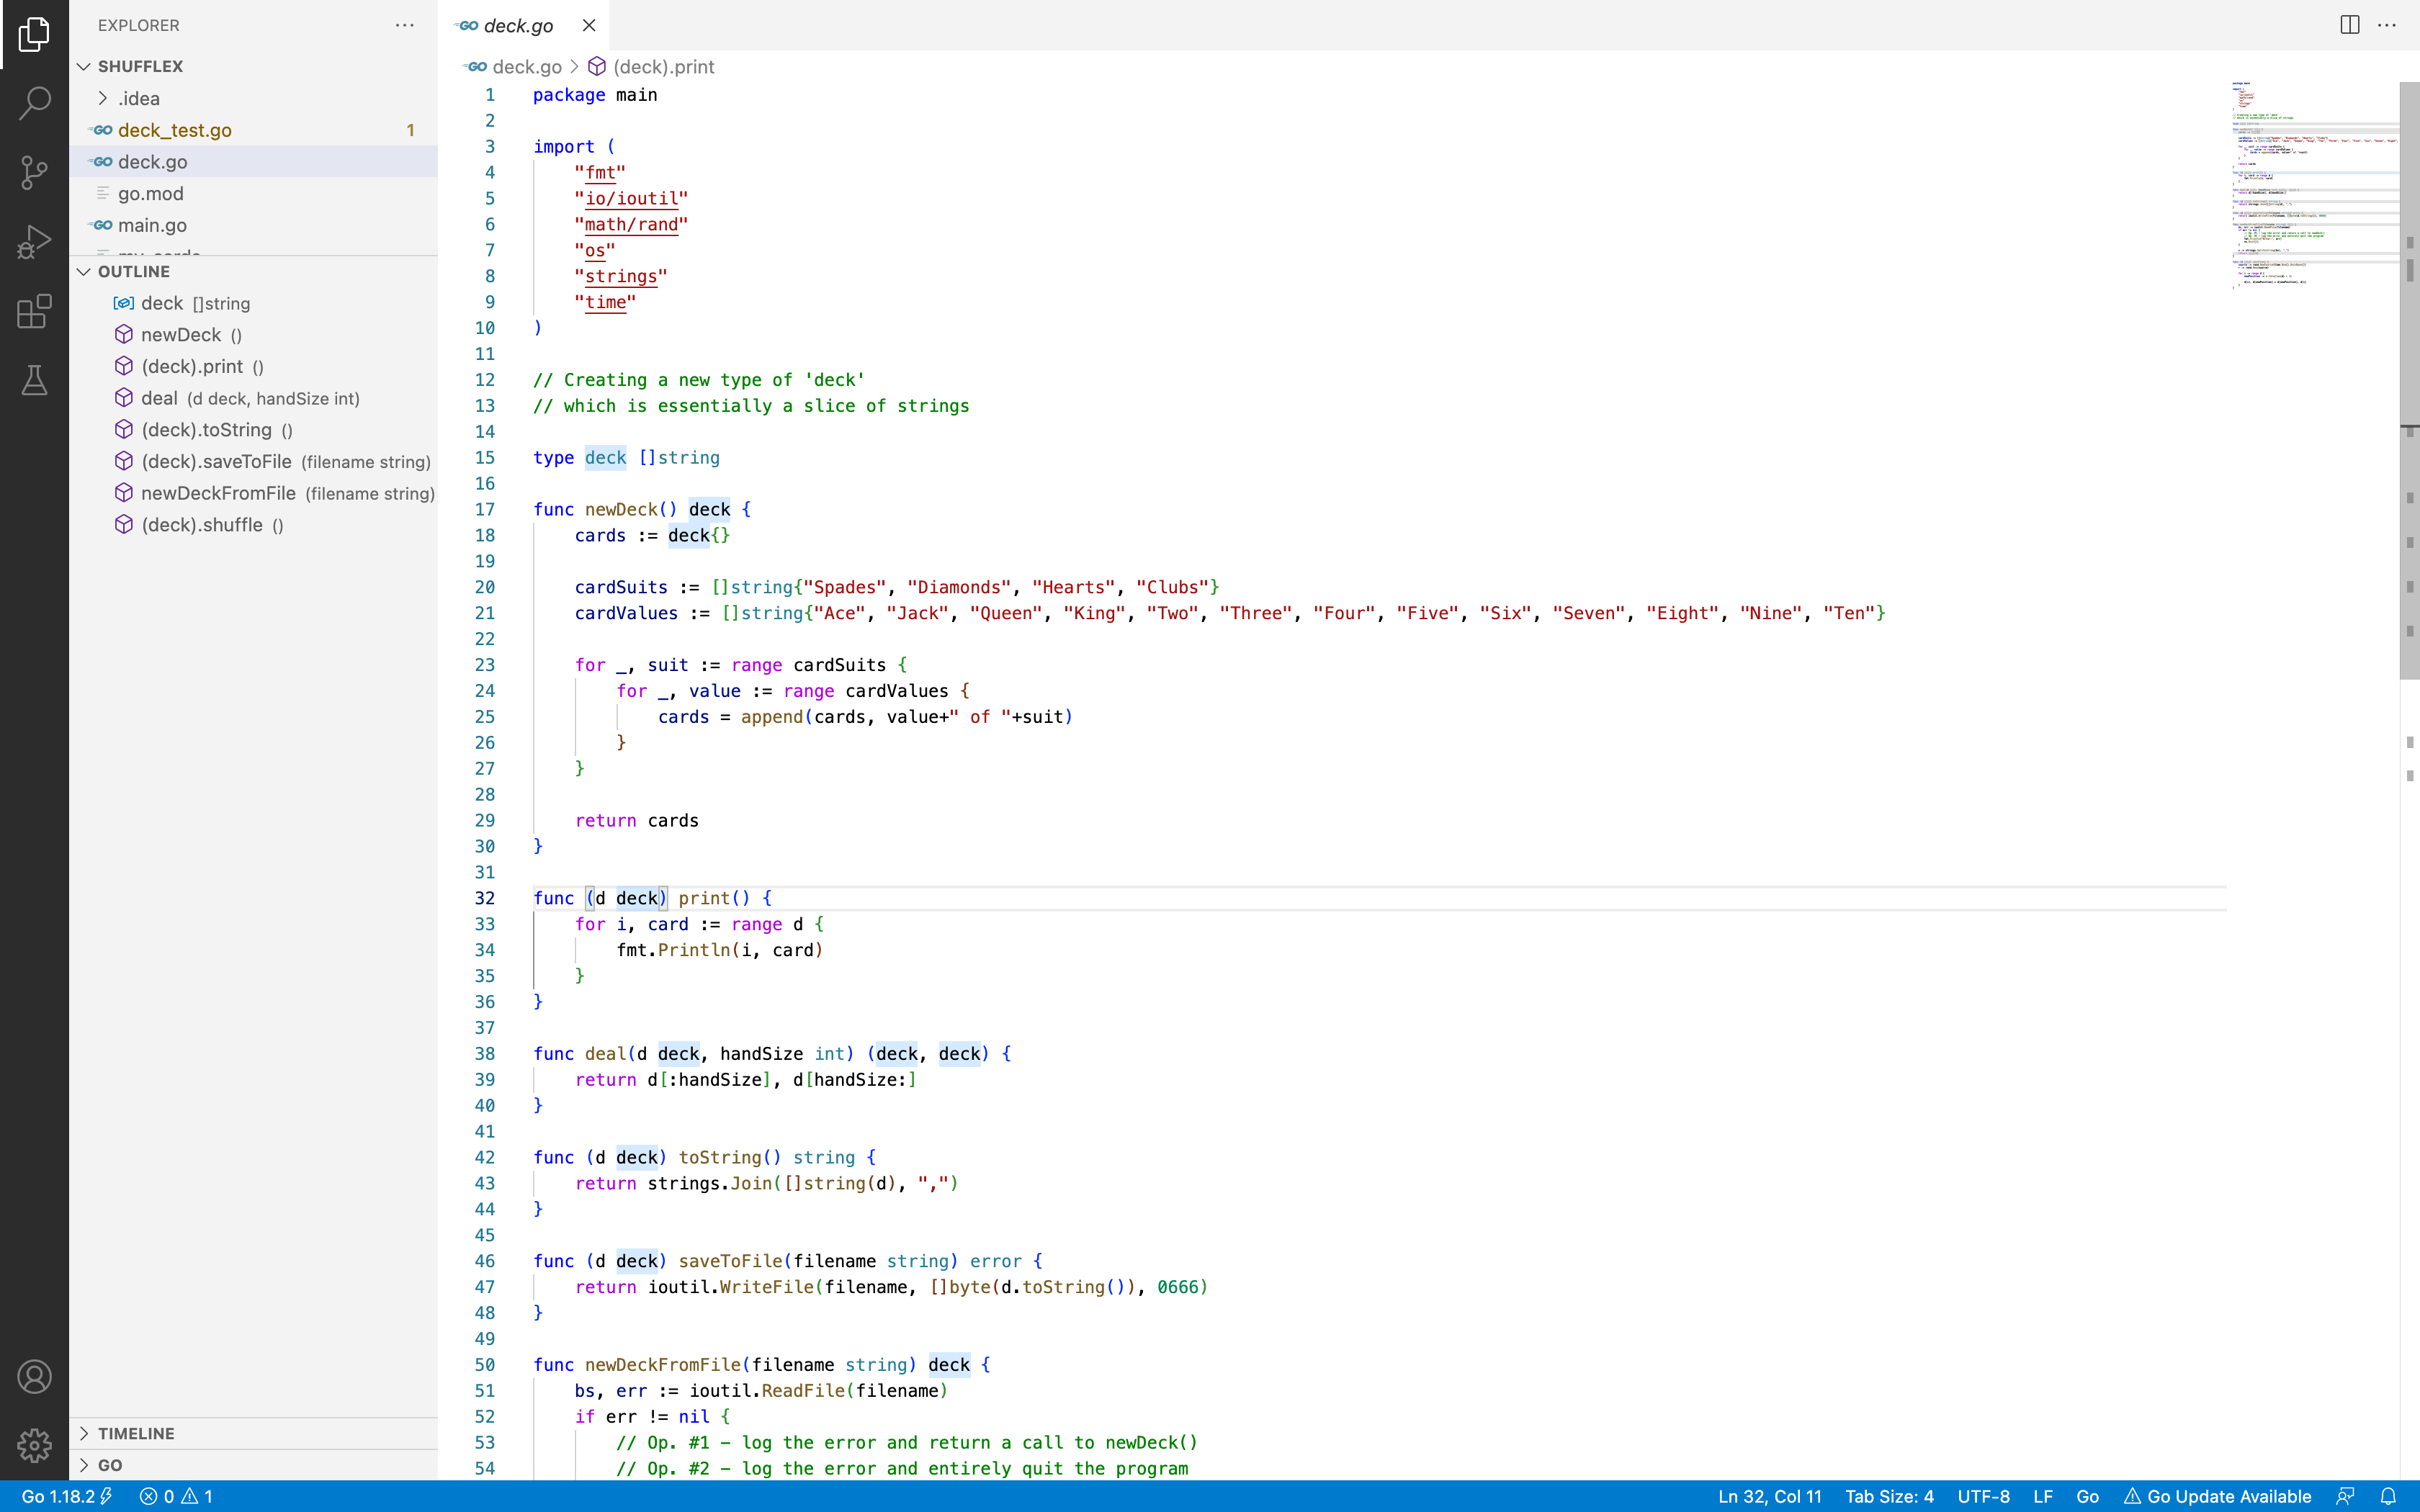This screenshot has width=2420, height=1512.
Task: Open the Testing flask view
Action: [34, 380]
